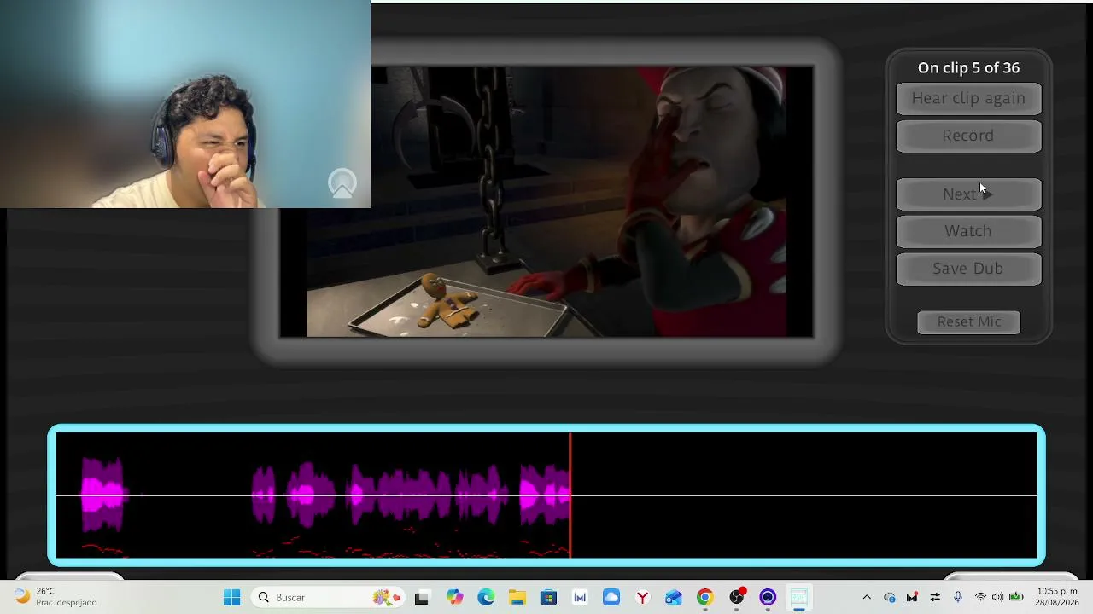Show hidden system tray icons

coord(867,598)
